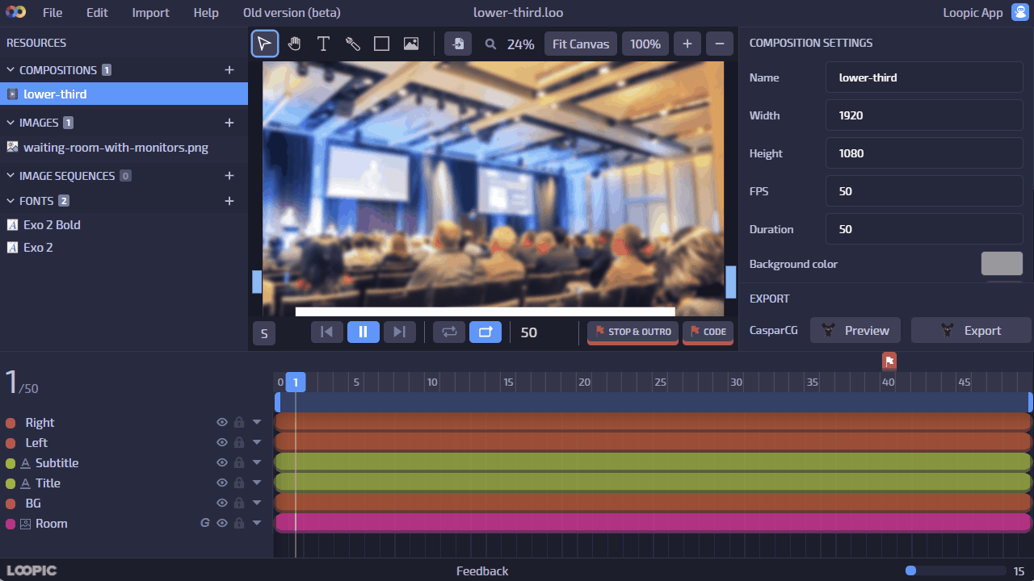Open the Edit menu
1034x581 pixels.
97,13
